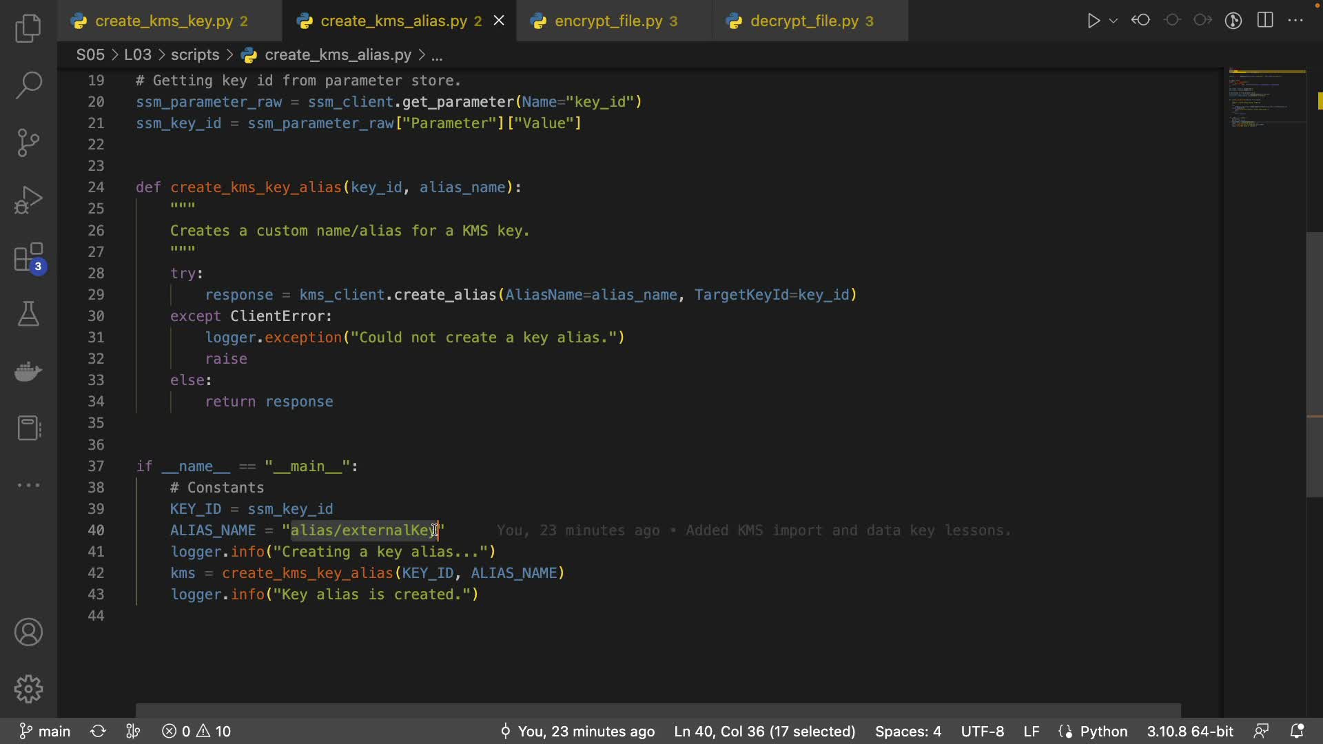Image resolution: width=1323 pixels, height=744 pixels.
Task: Toggle the notifications bell in status bar
Action: 1297,731
